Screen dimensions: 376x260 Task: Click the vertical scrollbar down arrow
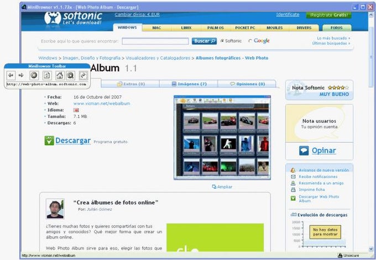pos(371,249)
